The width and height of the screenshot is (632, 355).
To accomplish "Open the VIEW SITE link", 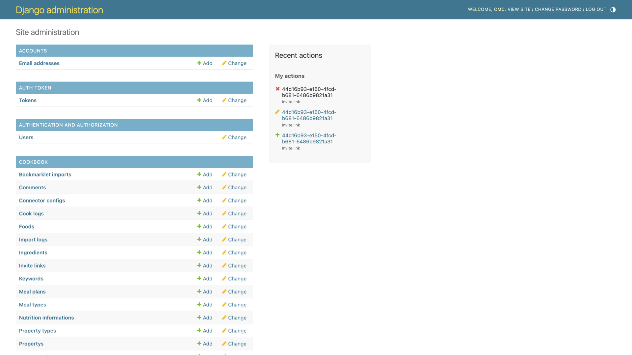I will pos(519,10).
